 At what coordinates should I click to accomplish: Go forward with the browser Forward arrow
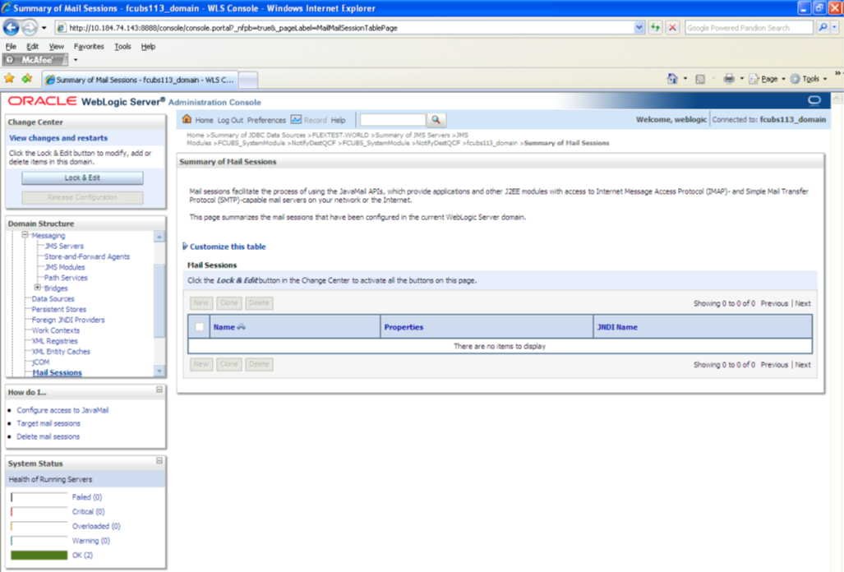point(30,27)
